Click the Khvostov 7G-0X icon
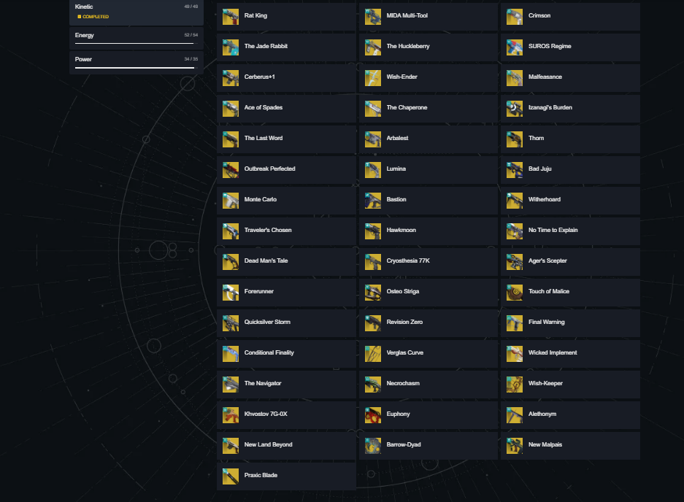Screen dimensions: 684x502 click(x=231, y=415)
